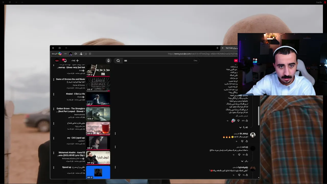Click the page vertical scrollbar thumb

coord(259,116)
